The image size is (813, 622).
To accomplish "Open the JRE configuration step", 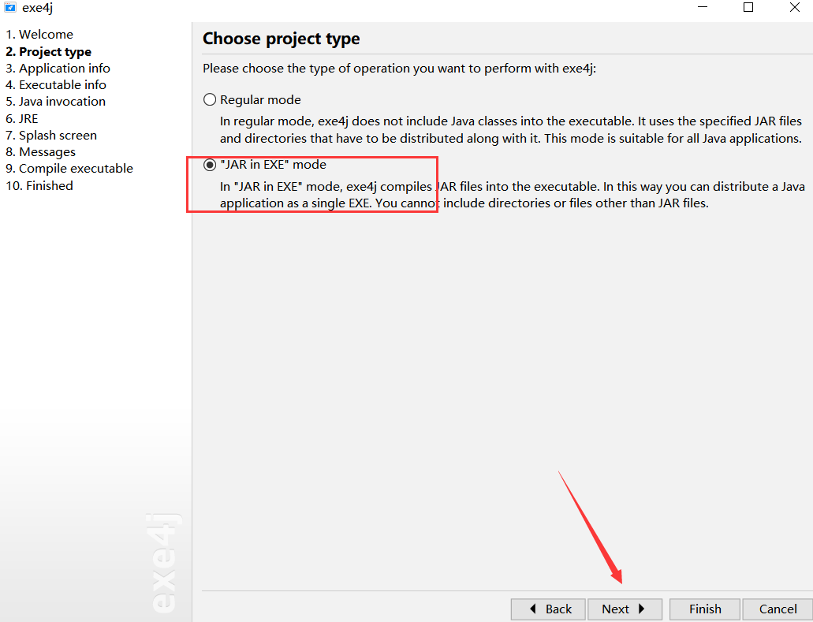I will (21, 117).
